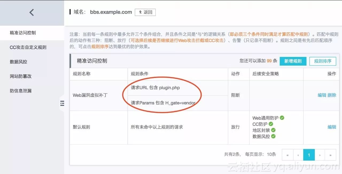Image resolution: width=342 pixels, height=174 pixels.
Task: Go to the first page arrow «
Action: (x=287, y=155)
